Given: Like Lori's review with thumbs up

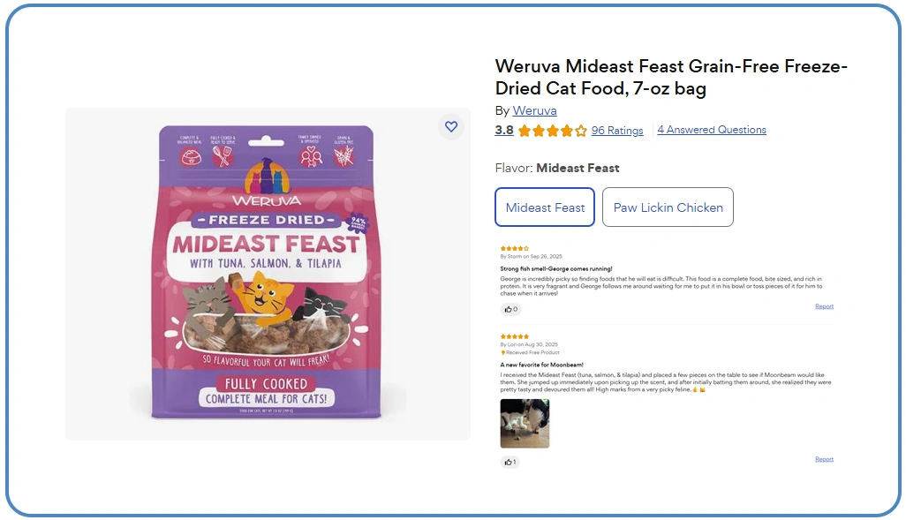Looking at the screenshot, I should 510,463.
